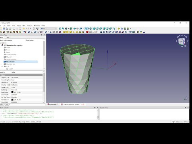Create a Sphere primitive icon
The image size is (192, 144).
click(x=70, y=32)
